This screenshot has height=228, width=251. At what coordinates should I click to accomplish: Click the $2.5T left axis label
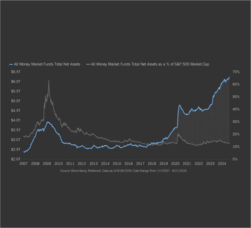coord(16,150)
